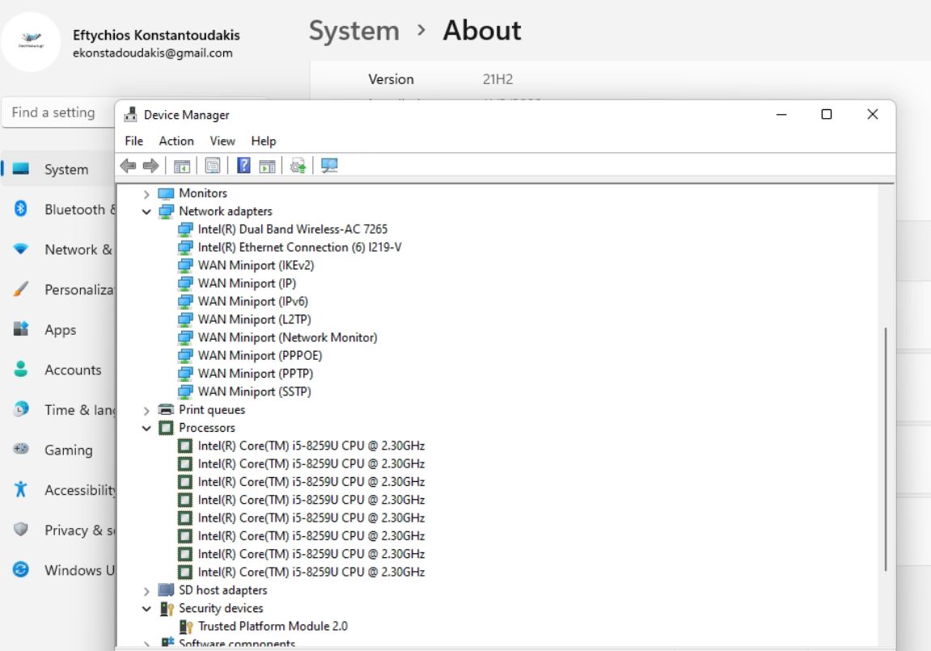Screen dimensions: 931x651
Task: Select Trusted Platform Module 2.0 device
Action: [x=273, y=627]
